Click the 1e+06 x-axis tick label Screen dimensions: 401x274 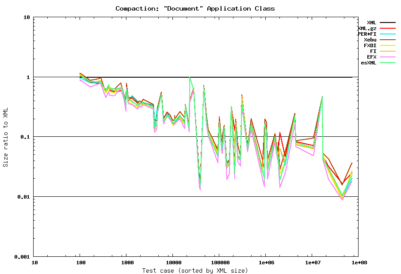tap(265, 263)
